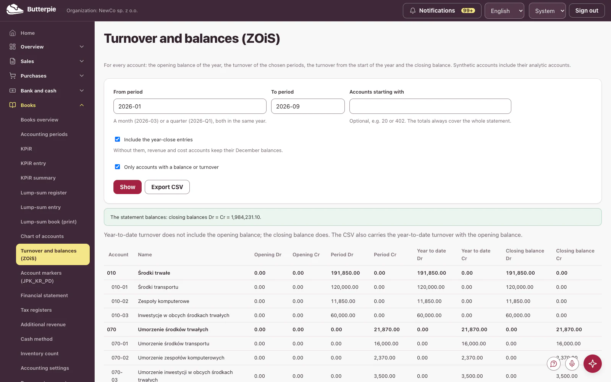Click the microphone voice icon
This screenshot has height=382, width=611.
pos(572,364)
